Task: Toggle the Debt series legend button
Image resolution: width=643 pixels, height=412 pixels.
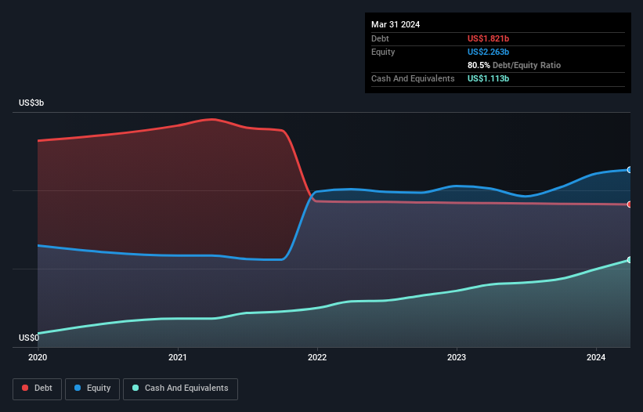Action: (37, 389)
